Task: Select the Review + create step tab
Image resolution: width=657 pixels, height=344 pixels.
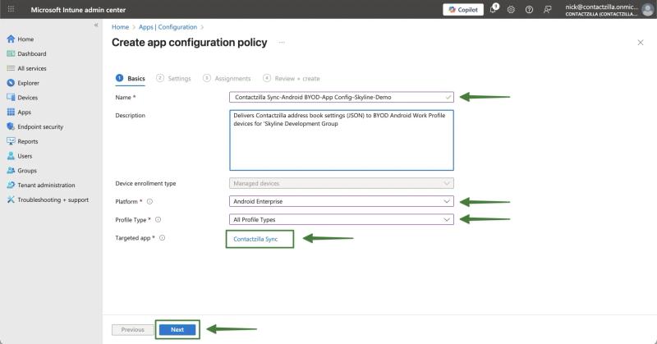Action: coord(292,78)
